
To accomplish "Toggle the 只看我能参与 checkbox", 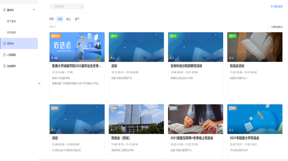I will (268, 27).
